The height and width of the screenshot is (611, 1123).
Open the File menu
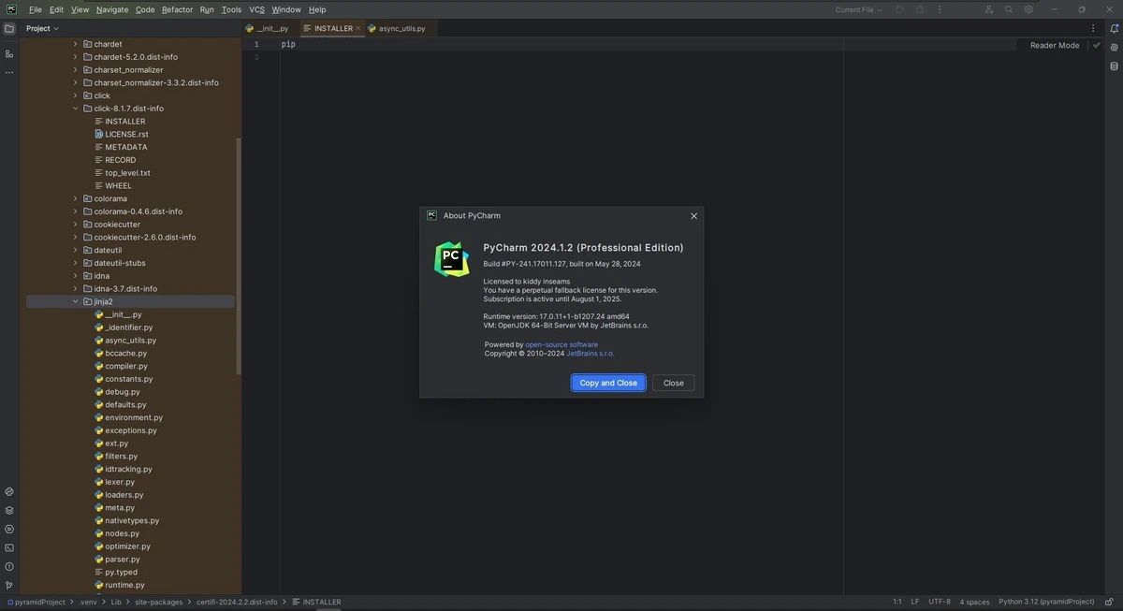36,9
